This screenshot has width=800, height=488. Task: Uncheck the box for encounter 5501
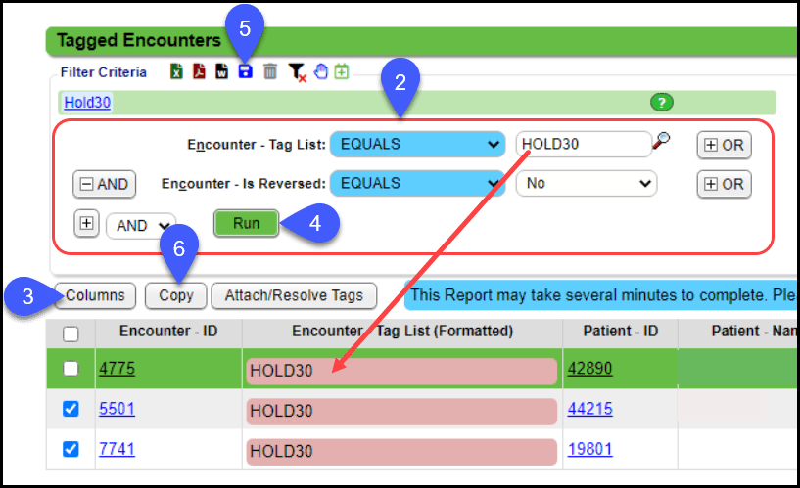coord(71,409)
